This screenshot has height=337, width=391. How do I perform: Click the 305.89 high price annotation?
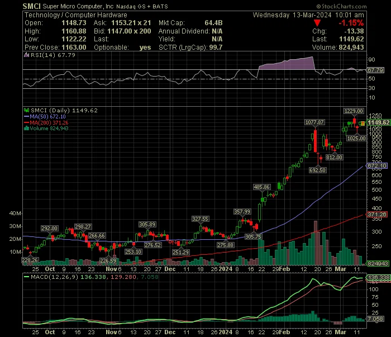147,225
